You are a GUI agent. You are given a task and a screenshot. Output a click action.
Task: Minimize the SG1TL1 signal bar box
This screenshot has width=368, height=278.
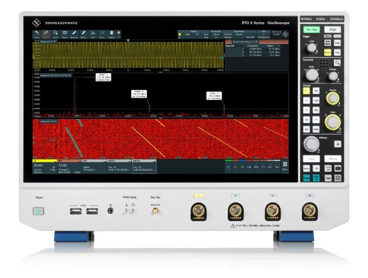(x=129, y=161)
